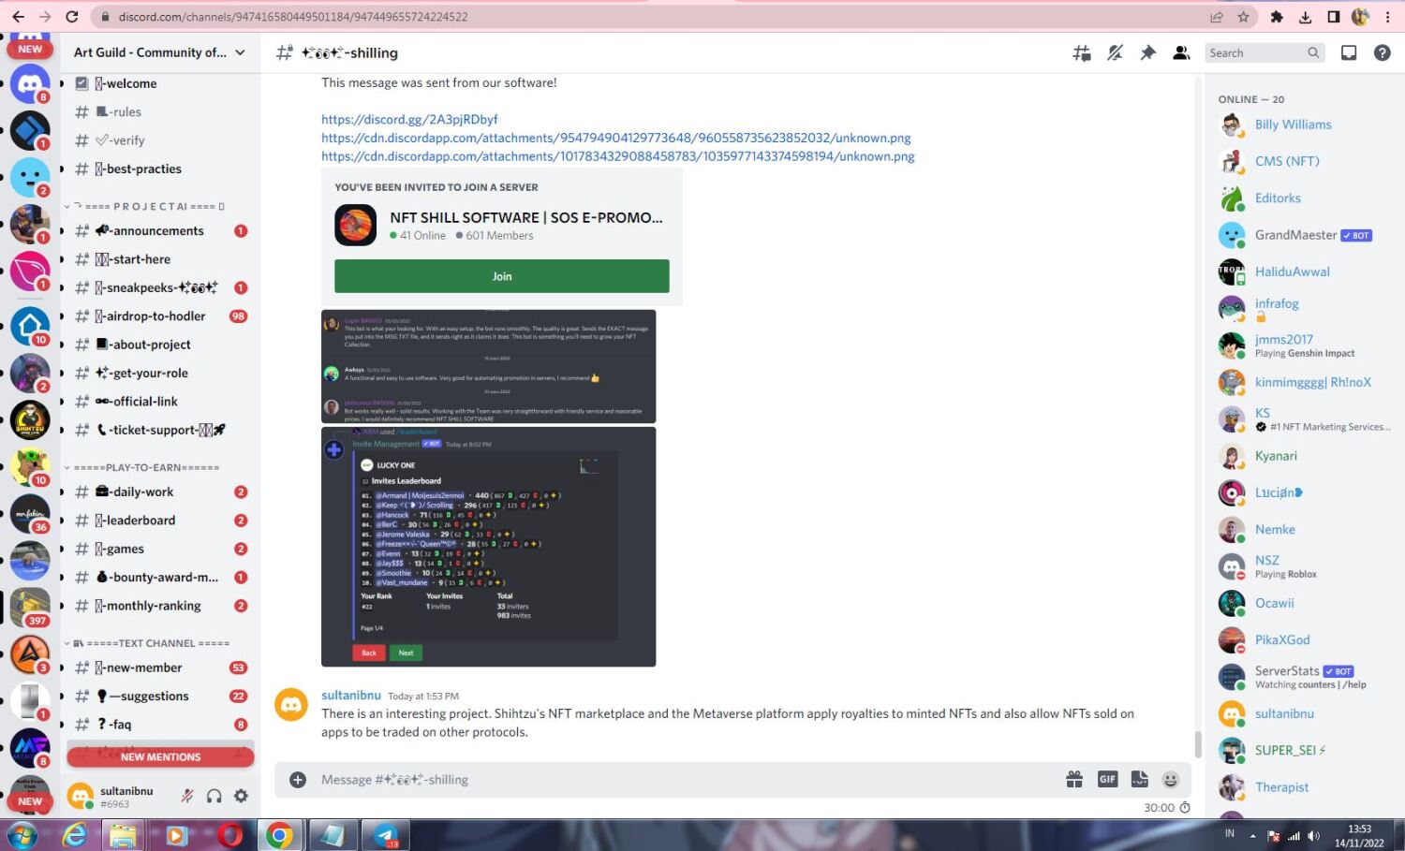Click the gift icon in message bar

click(1074, 779)
